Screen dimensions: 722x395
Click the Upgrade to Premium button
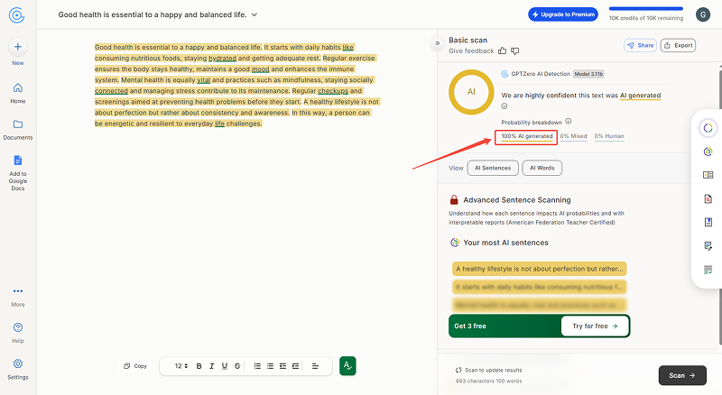[562, 14]
